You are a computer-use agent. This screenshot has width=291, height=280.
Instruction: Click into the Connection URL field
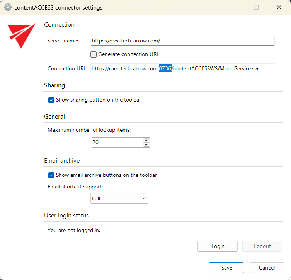pos(216,68)
